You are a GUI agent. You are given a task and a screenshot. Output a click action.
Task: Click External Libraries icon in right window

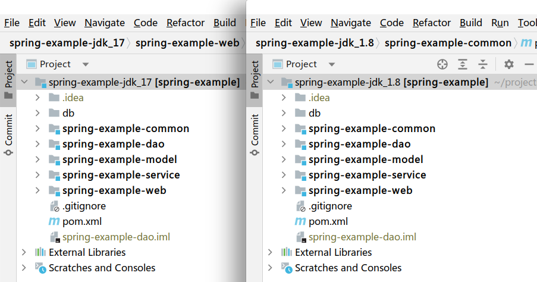click(x=287, y=252)
